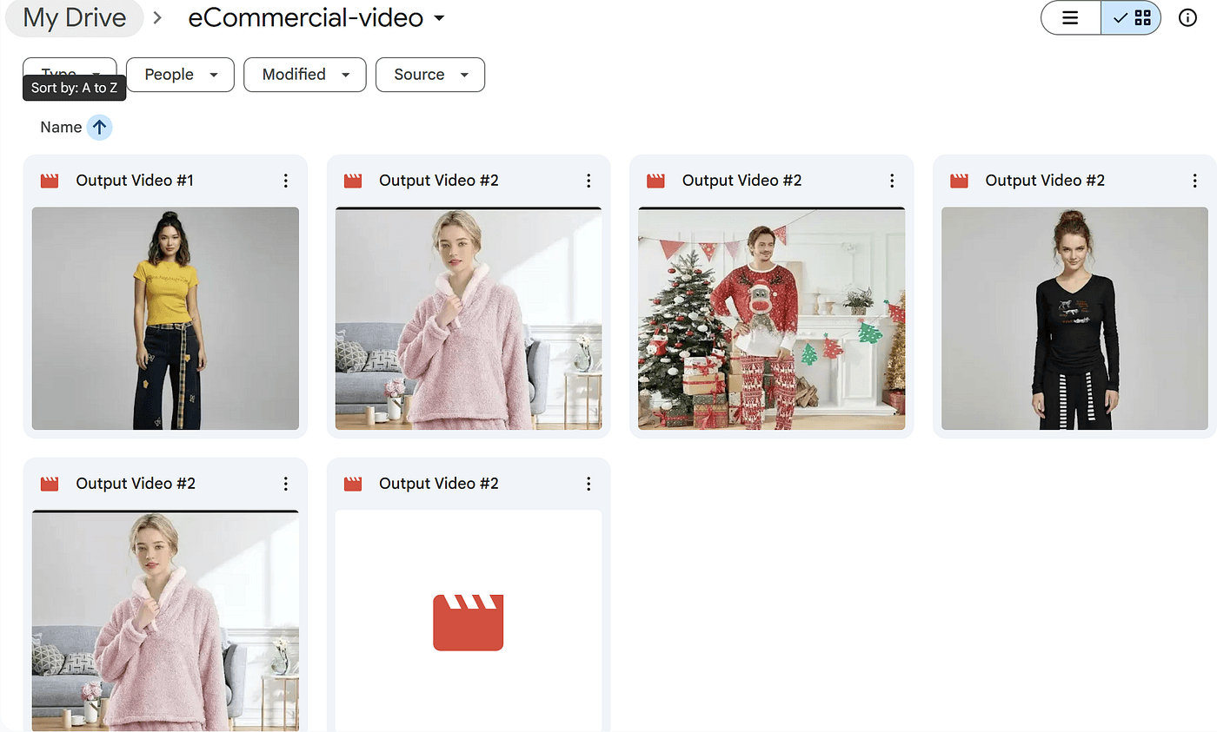1217x732 pixels.
Task: Click three-dot menu on pink pajama video card
Action: 589,181
